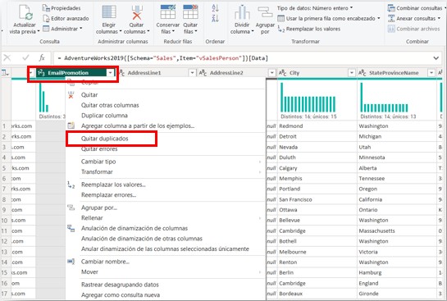Click Combinar archivos in ribbon
447x301 pixels.
413,29
